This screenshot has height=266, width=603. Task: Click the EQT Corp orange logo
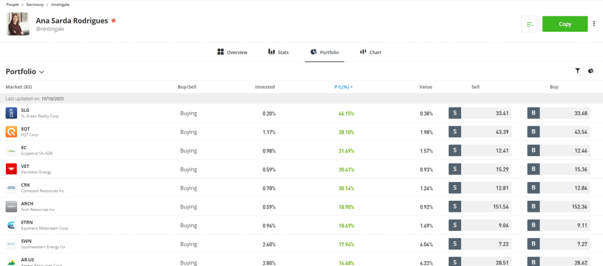(11, 132)
